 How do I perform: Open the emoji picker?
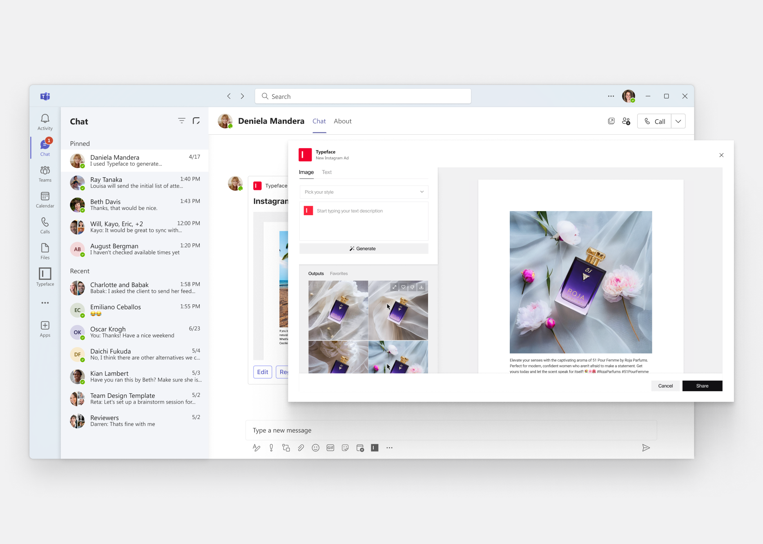click(315, 448)
